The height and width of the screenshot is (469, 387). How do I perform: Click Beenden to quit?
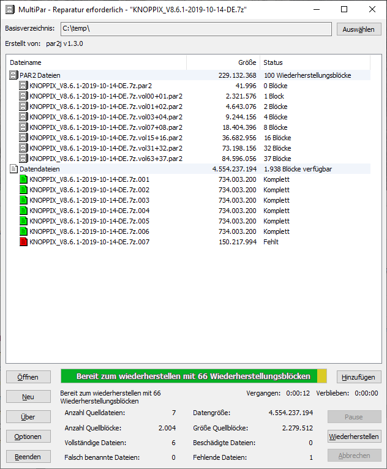(28, 457)
